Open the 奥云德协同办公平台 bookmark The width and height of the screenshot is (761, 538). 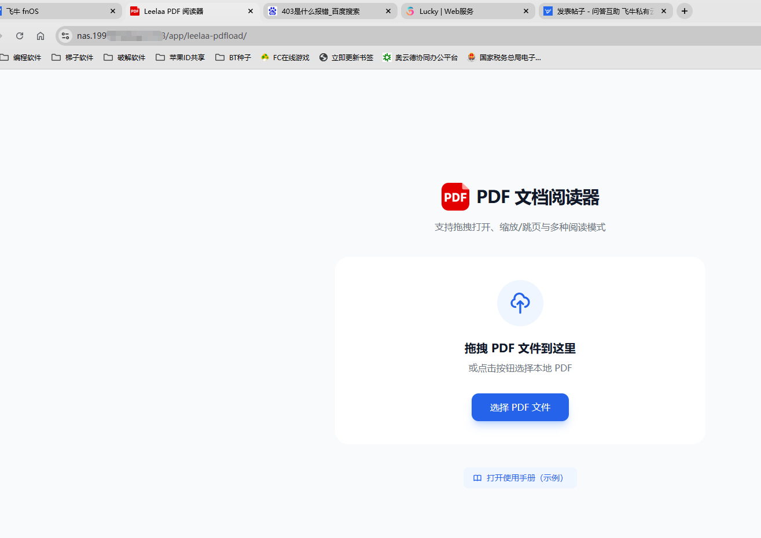tap(420, 57)
